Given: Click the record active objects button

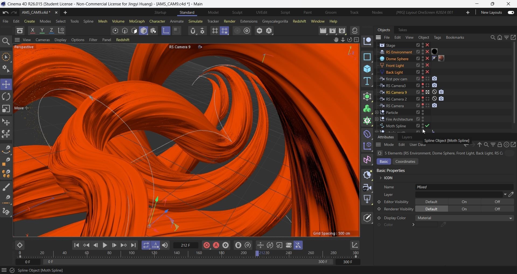Looking at the screenshot, I should (x=207, y=245).
